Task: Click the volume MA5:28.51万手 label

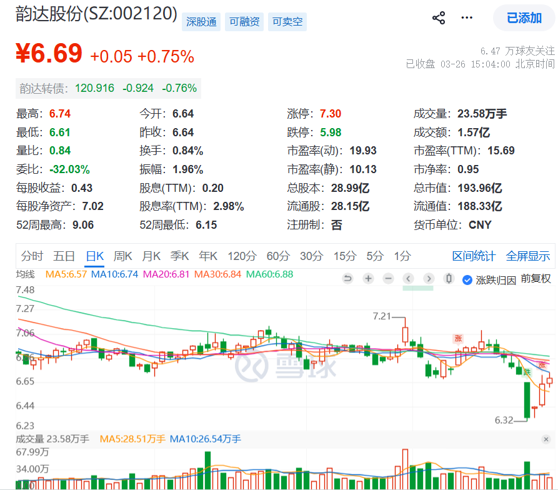Action: (132, 439)
